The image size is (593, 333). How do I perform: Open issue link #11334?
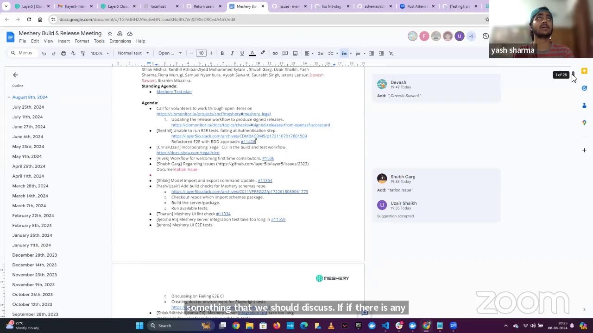click(223, 214)
